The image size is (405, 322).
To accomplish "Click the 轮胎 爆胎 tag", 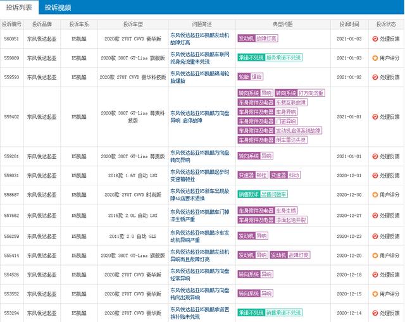I will pyautogui.click(x=251, y=77).
